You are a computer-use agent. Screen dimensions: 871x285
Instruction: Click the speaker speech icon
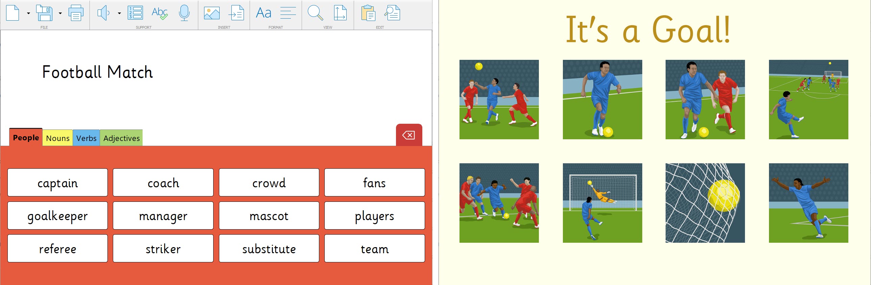pyautogui.click(x=103, y=13)
